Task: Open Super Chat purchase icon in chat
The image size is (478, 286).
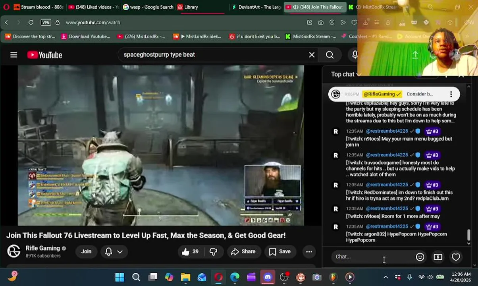Action: click(438, 257)
